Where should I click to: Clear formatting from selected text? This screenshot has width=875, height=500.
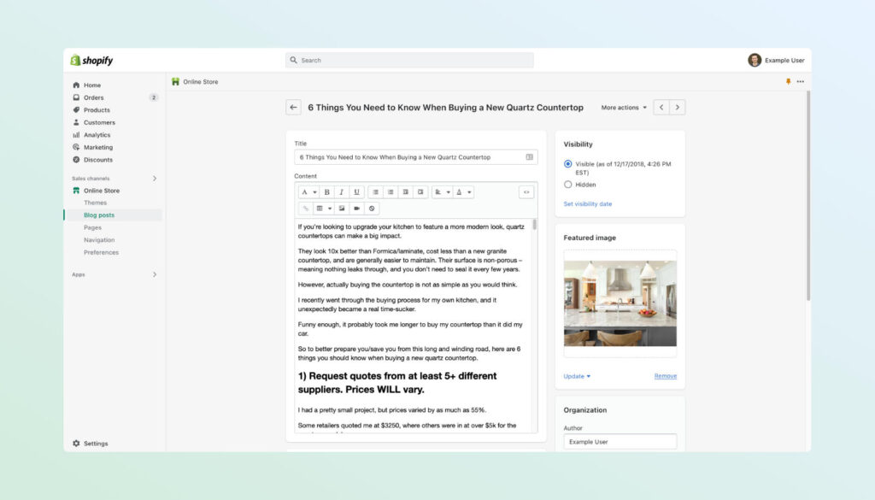pos(373,209)
